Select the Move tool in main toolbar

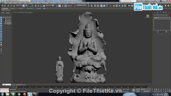point(36,6)
